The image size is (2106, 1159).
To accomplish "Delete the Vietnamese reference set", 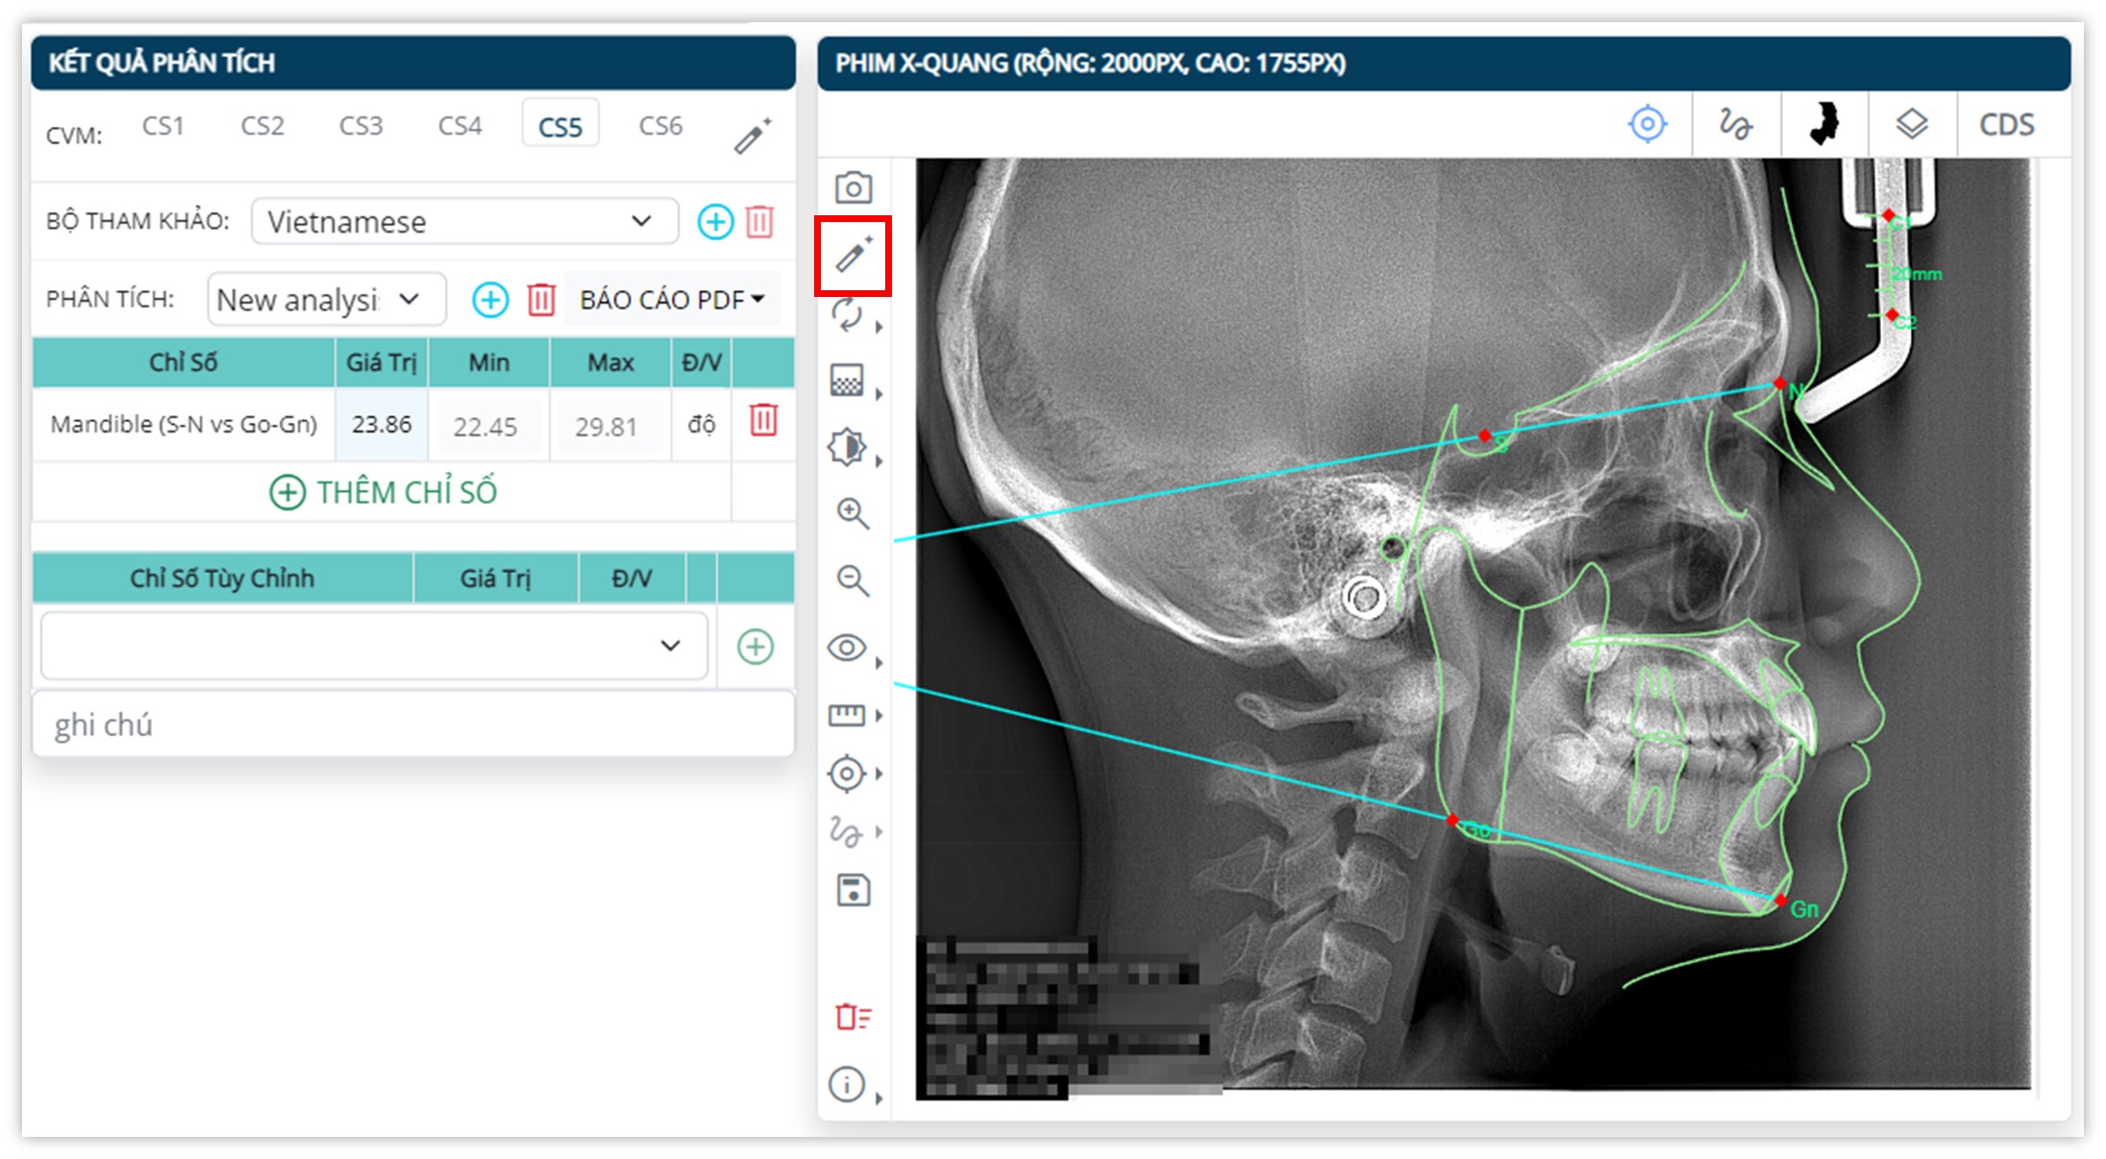I will click(x=760, y=222).
